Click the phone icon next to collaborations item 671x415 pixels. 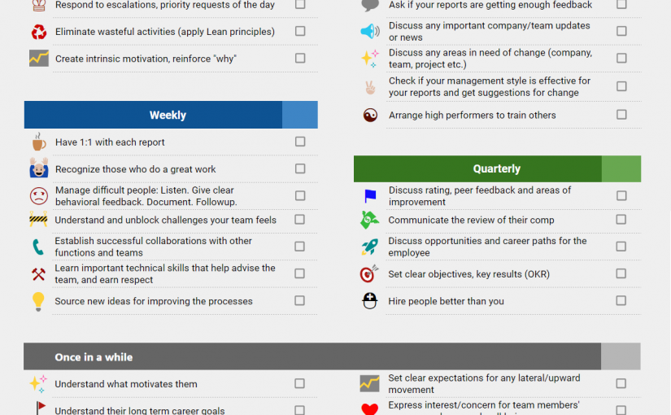pyautogui.click(x=38, y=247)
